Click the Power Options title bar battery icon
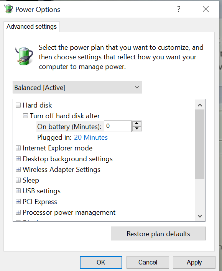 click(x=8, y=9)
